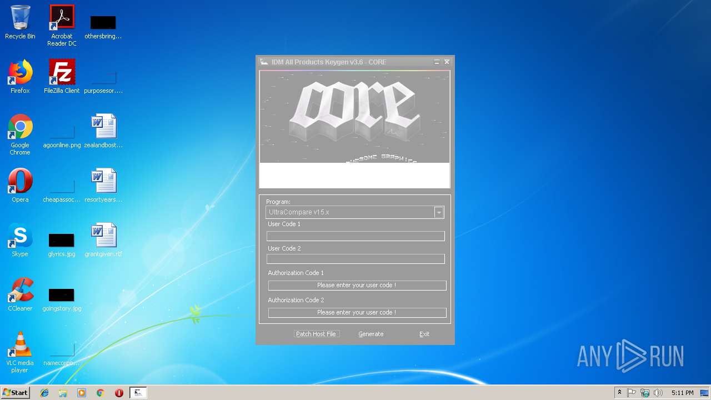Click the Exit button
Screen dimensions: 711x400
click(424, 334)
